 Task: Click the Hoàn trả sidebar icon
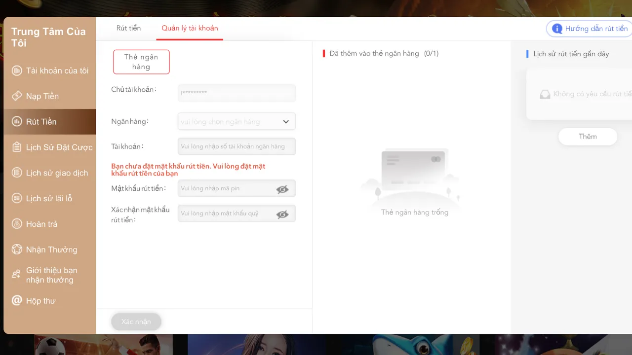17,224
